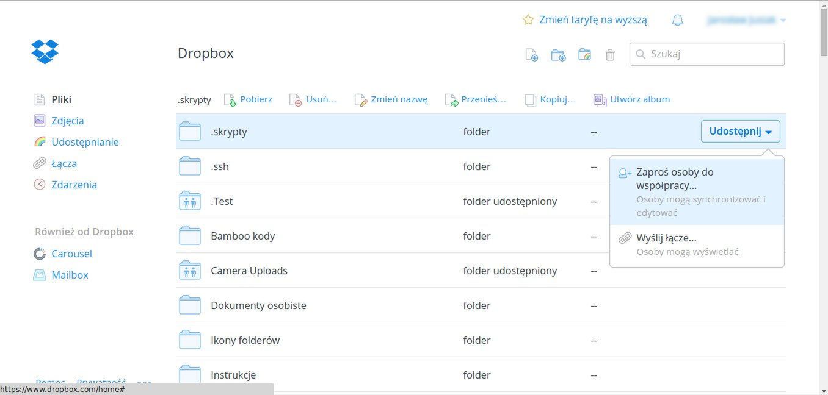This screenshot has width=828, height=395.
Task: Open Udostępnianie in the sidebar
Action: [85, 142]
